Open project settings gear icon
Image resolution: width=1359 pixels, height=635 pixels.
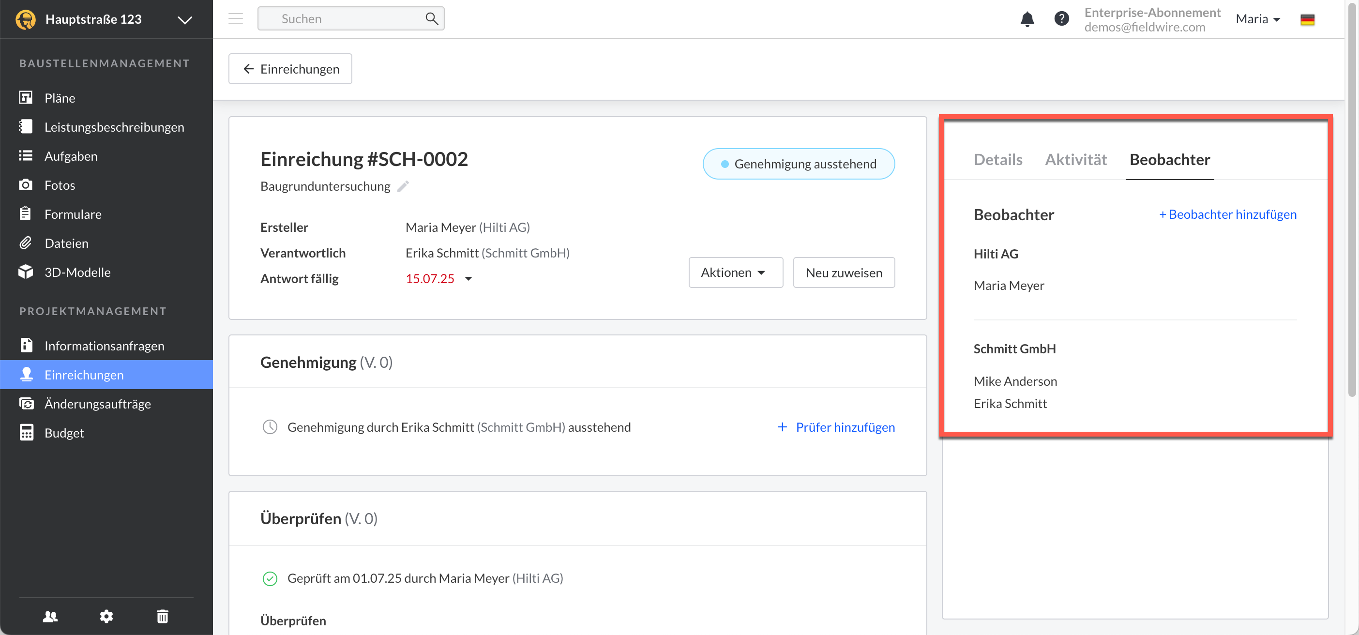point(106,616)
